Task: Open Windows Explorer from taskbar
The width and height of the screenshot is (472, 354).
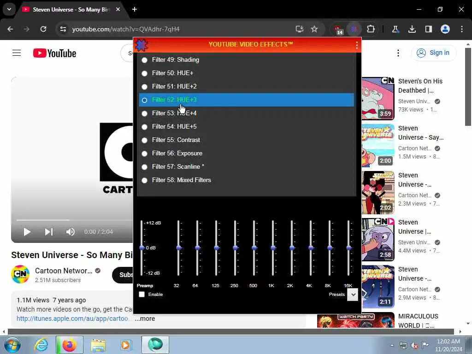Action: 98,345
